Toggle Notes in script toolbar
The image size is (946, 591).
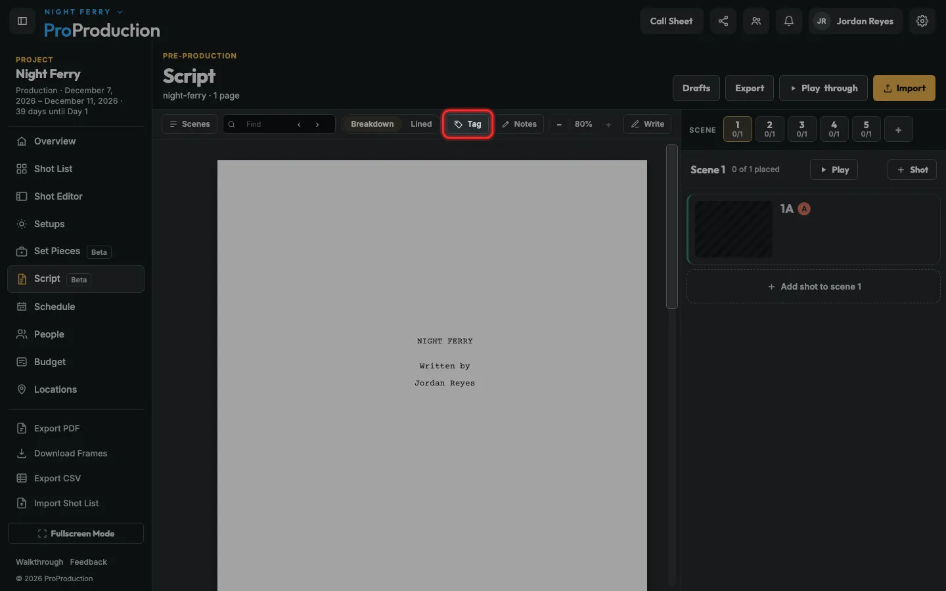pos(519,124)
